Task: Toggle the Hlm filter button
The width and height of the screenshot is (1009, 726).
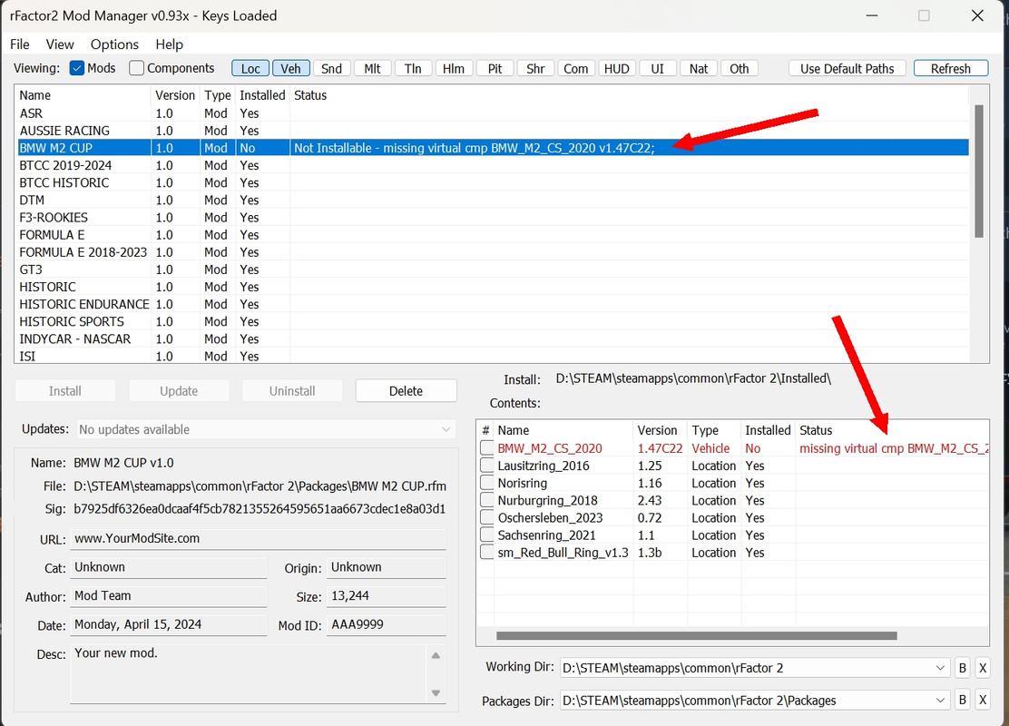Action: (x=454, y=69)
